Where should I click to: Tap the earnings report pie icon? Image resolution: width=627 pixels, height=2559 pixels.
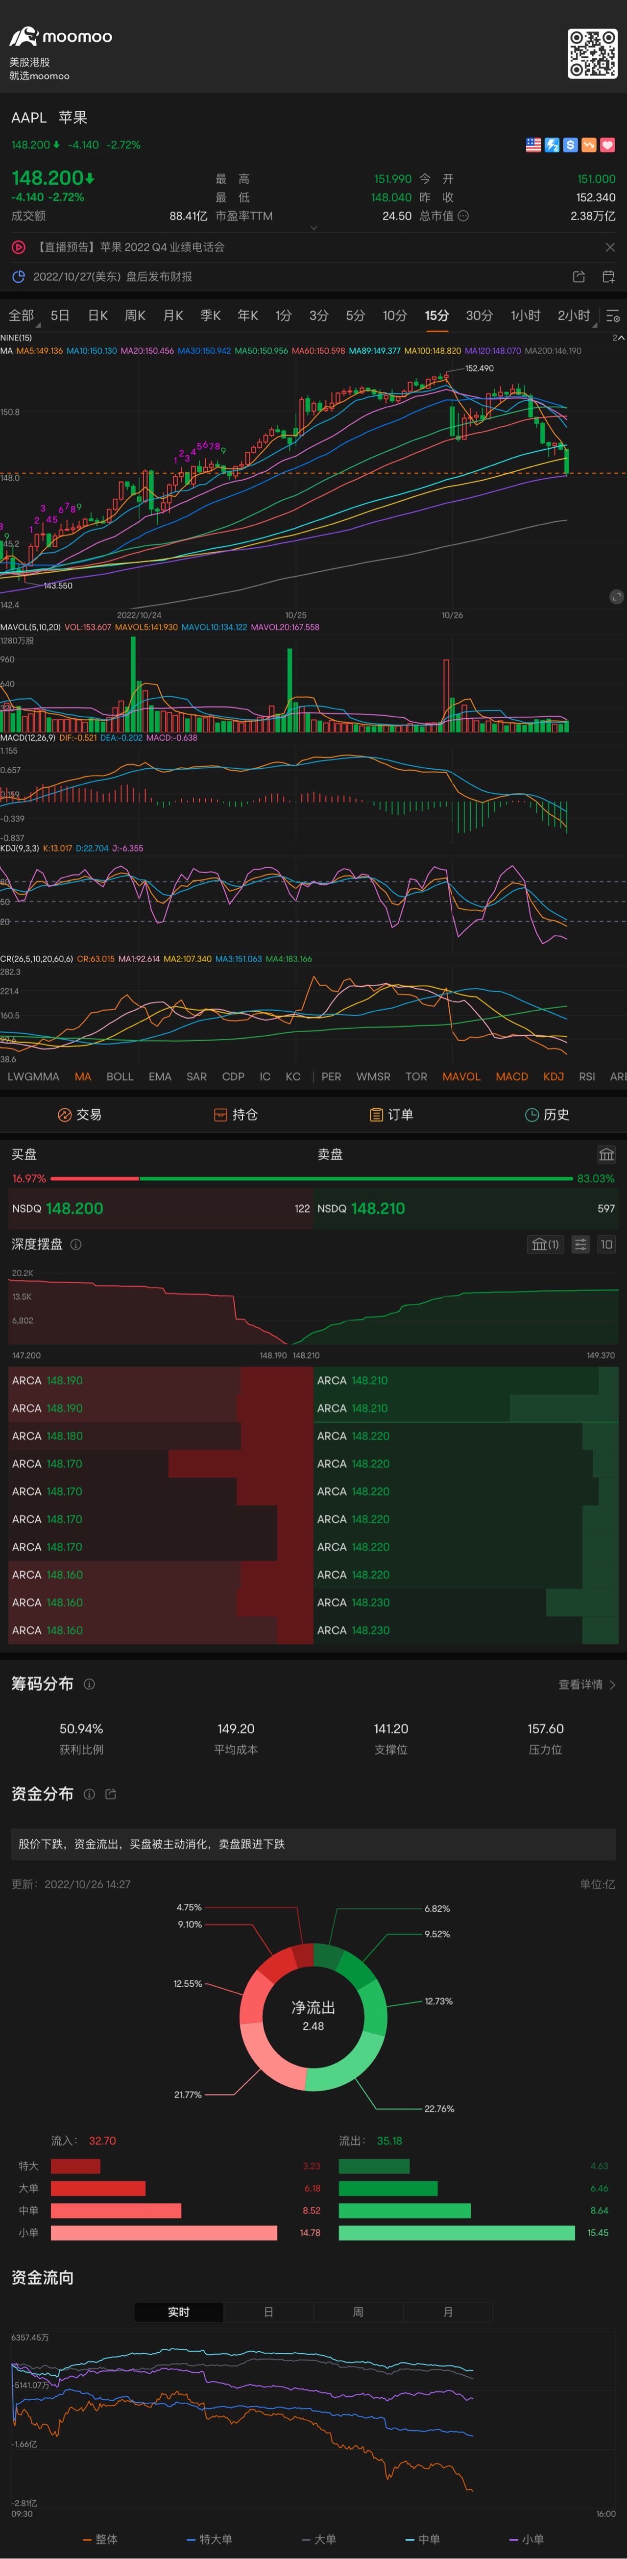(18, 277)
